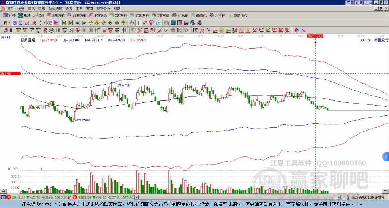Click the 301181 标榜股份 stock label
Viewport: 389px width, 208px height.
point(374,40)
